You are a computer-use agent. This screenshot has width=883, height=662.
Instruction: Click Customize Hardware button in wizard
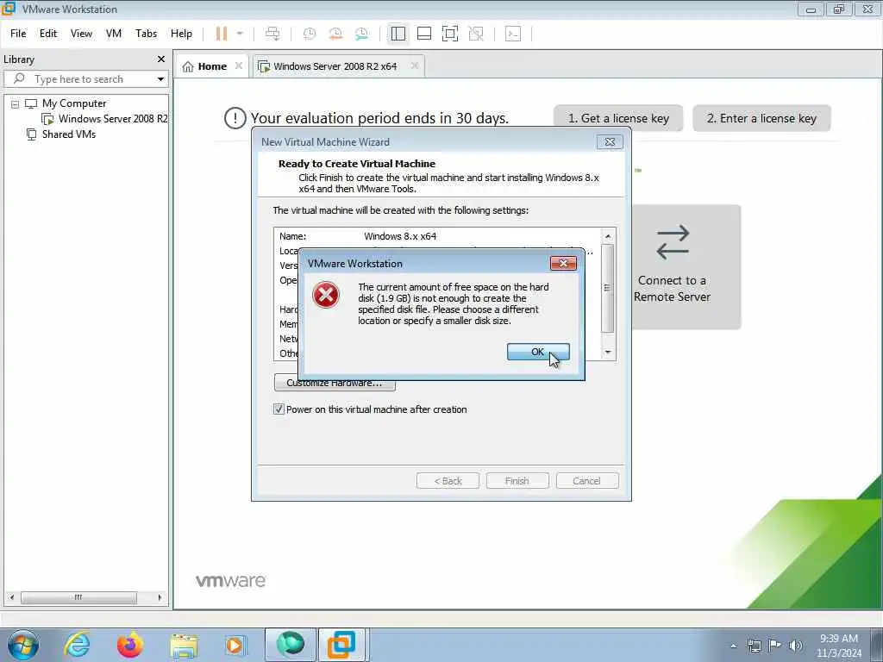click(335, 383)
